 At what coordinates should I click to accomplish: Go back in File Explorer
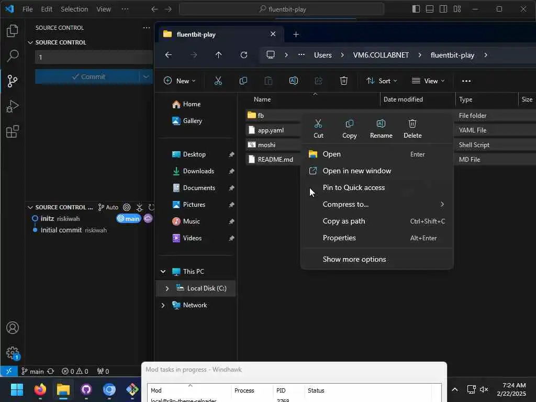(169, 55)
